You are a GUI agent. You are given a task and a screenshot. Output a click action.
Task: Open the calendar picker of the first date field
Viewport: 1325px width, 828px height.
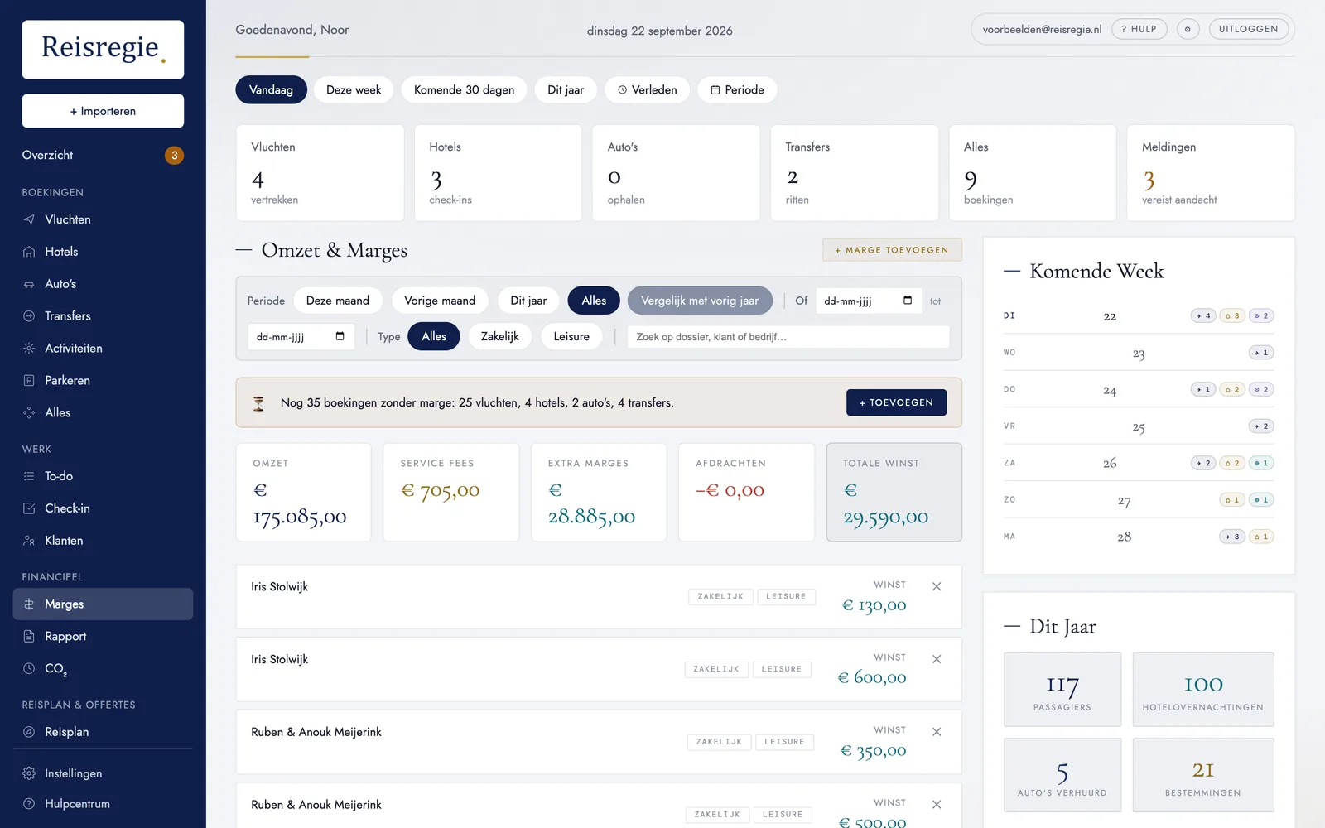(908, 301)
